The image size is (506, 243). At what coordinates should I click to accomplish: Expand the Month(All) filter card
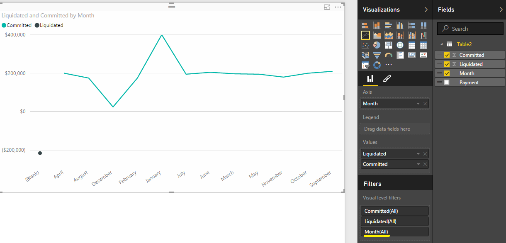pyautogui.click(x=394, y=232)
